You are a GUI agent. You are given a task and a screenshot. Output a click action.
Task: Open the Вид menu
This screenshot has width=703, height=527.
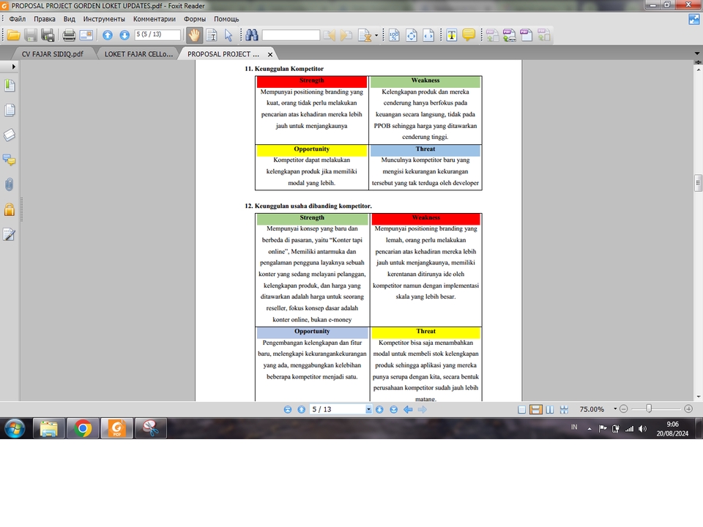pos(69,19)
